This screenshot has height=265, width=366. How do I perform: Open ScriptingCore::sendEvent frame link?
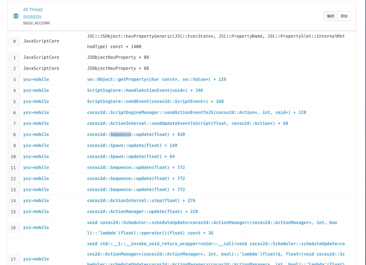(x=155, y=101)
